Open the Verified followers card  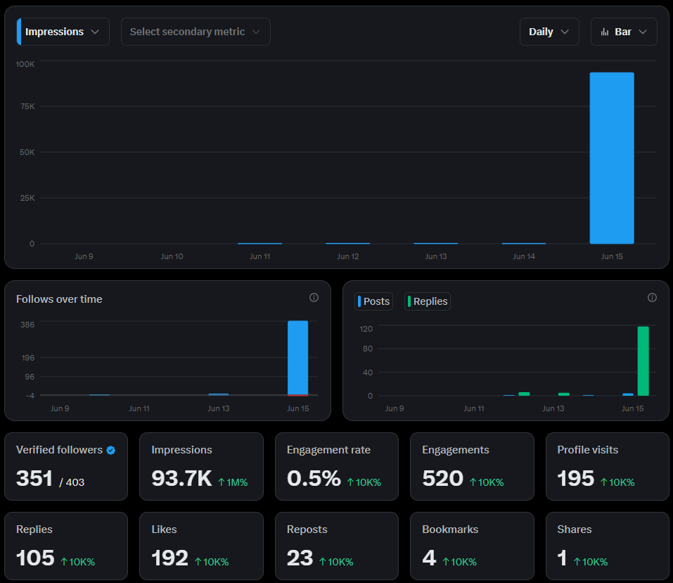click(66, 467)
